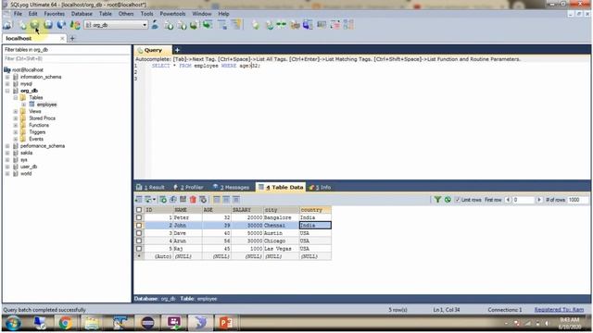Viewport: 593px width, 333px height.
Task: Click the Execute Query toolbar icon
Action: pos(35,25)
